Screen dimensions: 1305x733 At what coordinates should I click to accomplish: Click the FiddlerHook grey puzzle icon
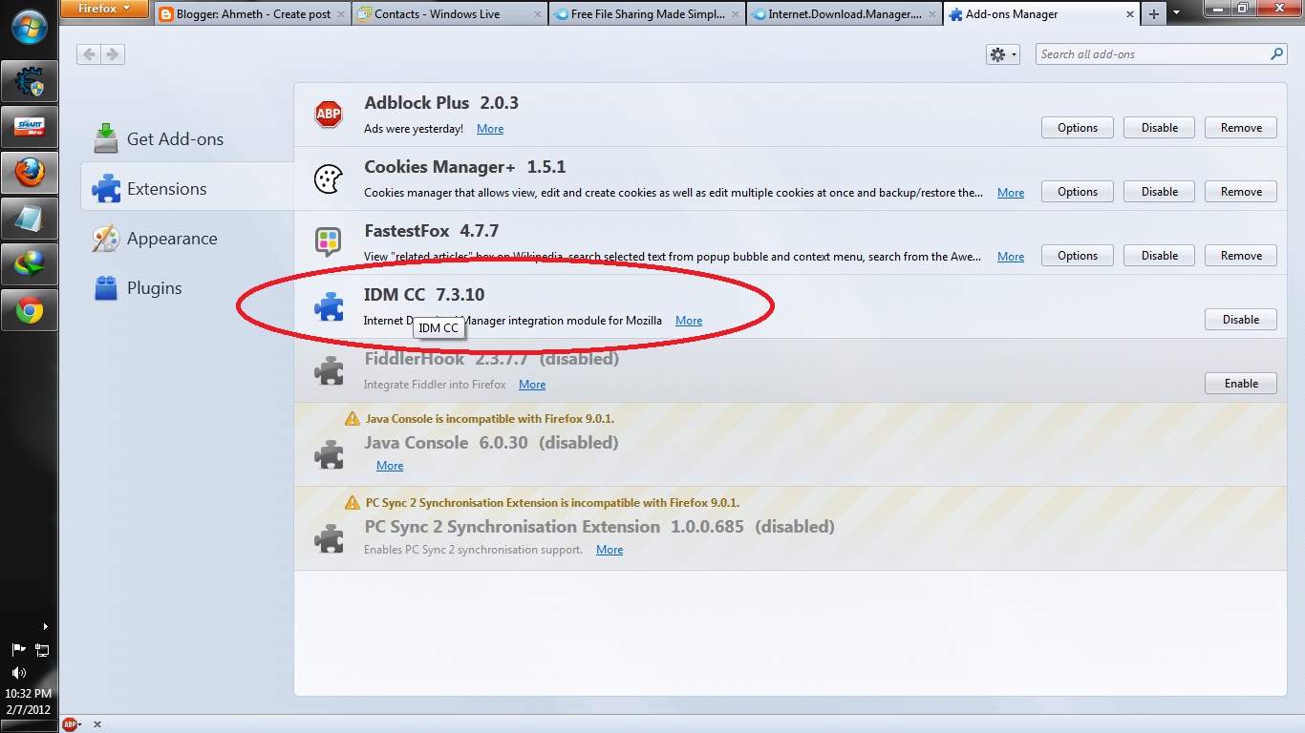(329, 370)
